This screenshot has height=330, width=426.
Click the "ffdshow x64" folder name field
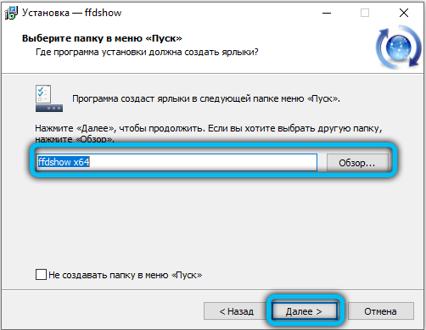point(177,162)
